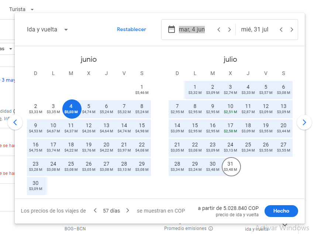Image resolution: width=328 pixels, height=234 pixels.
Task: Pick July 17 priced at $2,58 M
Action: (230, 128)
